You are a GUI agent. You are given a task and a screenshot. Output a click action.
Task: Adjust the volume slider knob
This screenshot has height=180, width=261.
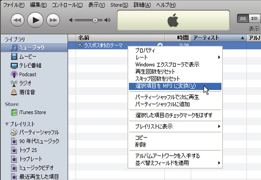point(95,20)
